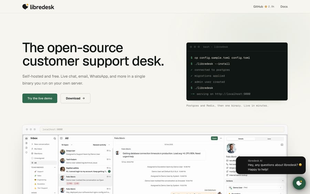The image size is (310, 194).
Task: Click panel toggle icon in Details pane
Action: click(x=282, y=145)
